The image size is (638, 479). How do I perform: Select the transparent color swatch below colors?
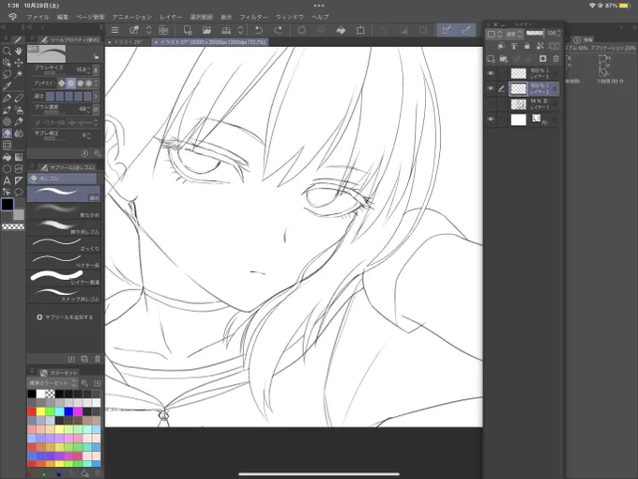tap(13, 226)
